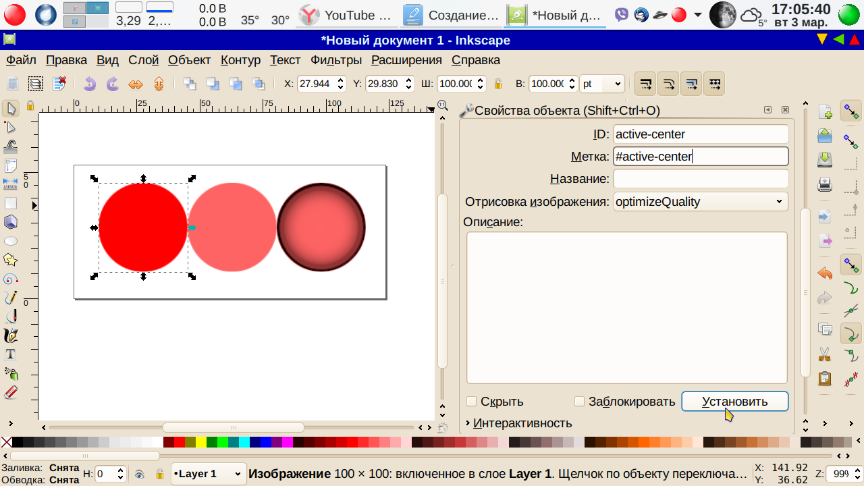Activate the 3D box tool

point(10,222)
